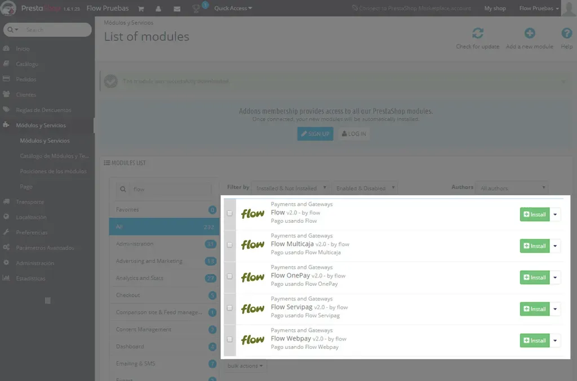The height and width of the screenshot is (381, 577).
Task: Select the Favorites category
Action: click(164, 209)
